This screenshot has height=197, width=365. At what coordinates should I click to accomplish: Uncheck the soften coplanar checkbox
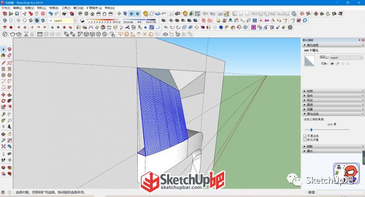pyautogui.click(x=305, y=140)
